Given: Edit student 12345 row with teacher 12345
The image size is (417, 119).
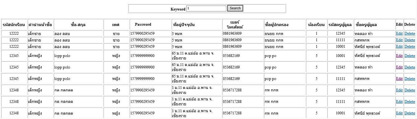Looking at the screenshot, I should point(399,67).
